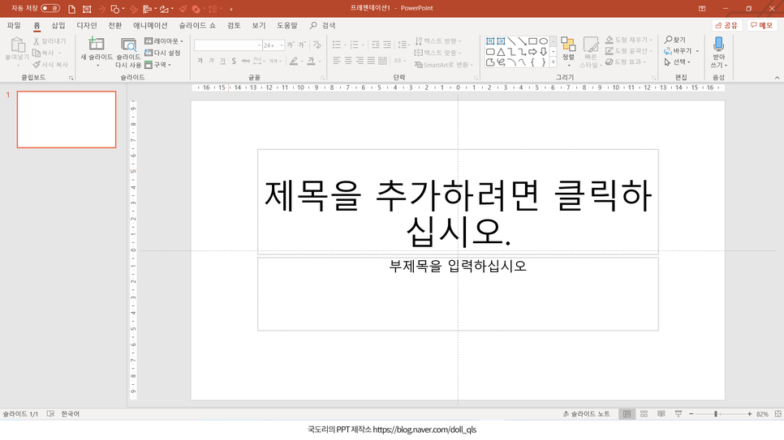
Task: Toggle the AutoSave (자동 저장) switch
Action: [50, 8]
